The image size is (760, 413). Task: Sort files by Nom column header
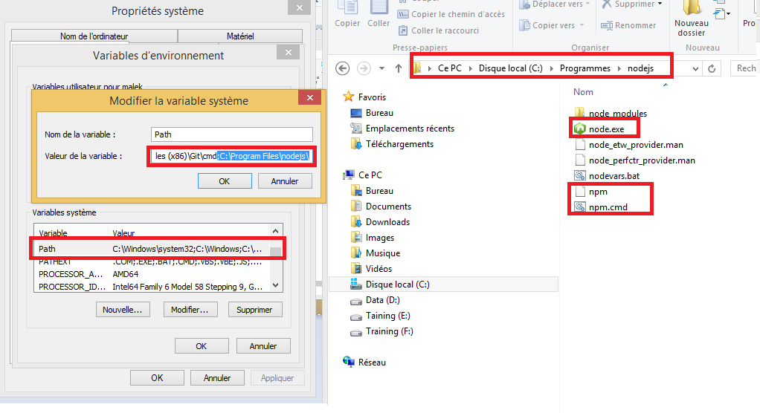coord(583,92)
